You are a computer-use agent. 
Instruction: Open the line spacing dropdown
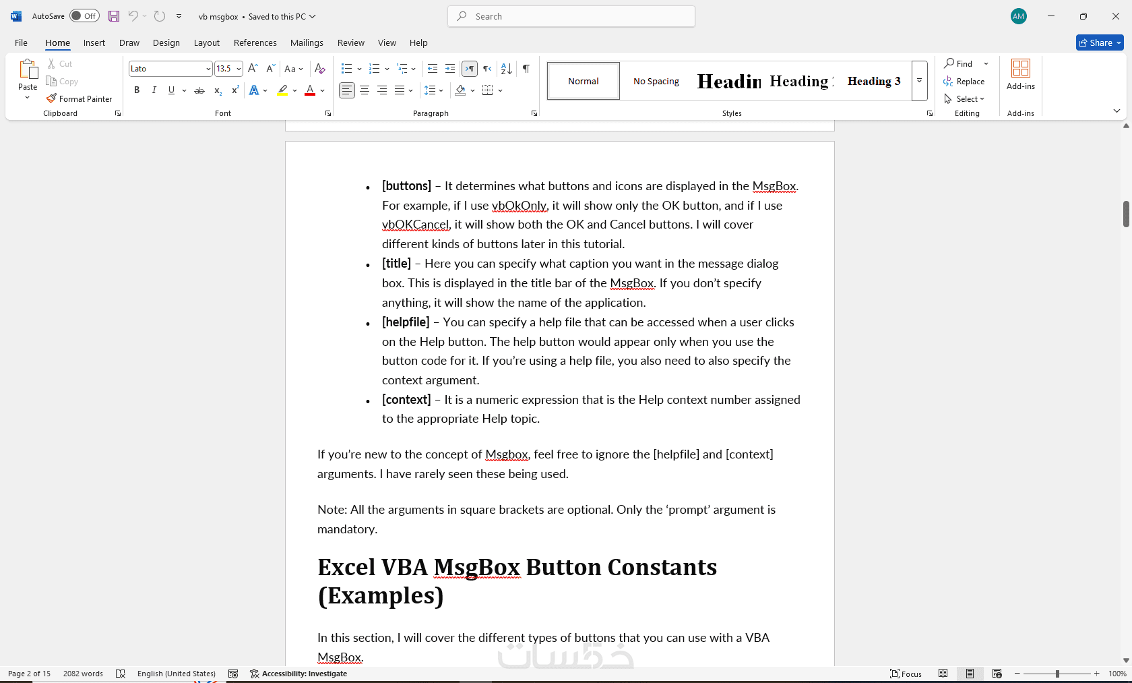point(433,90)
